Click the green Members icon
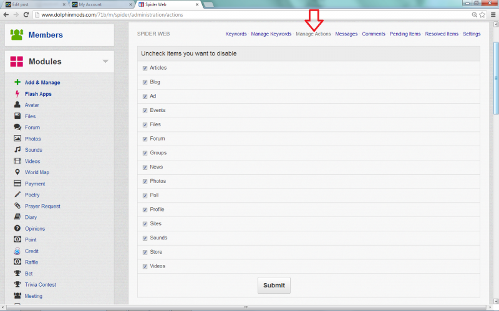Viewport: 499px width, 311px height. (17, 35)
